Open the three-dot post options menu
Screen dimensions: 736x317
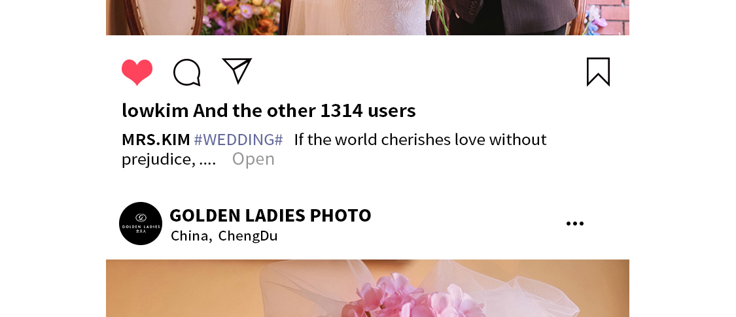click(x=575, y=224)
